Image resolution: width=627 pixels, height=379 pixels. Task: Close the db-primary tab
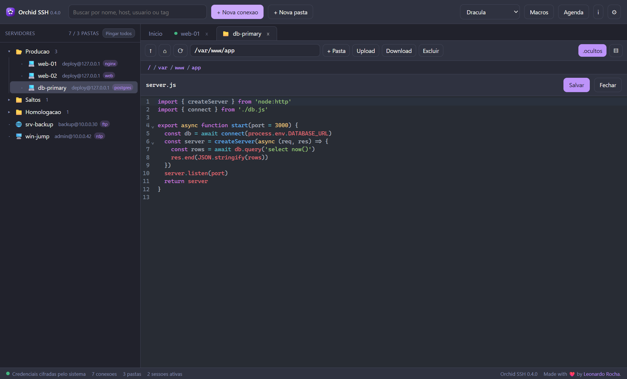tap(268, 34)
